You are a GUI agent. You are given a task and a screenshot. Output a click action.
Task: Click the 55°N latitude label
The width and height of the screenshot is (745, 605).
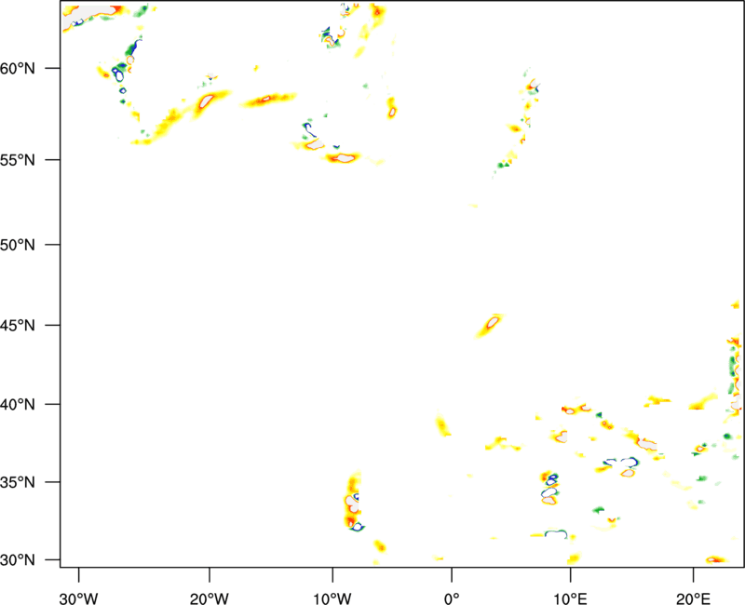18,160
